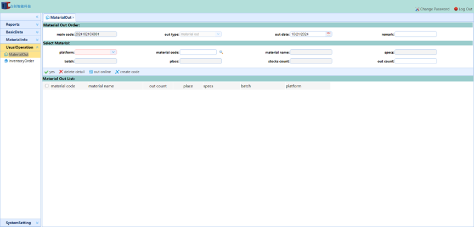Click into the remark input field
Screen dimensions: 474x227
[415, 34]
